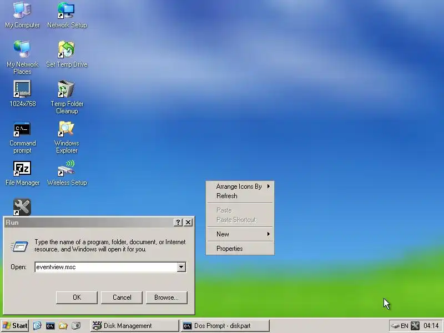Image resolution: width=444 pixels, height=333 pixels.
Task: Click the camera quick launch icon
Action: 76,326
